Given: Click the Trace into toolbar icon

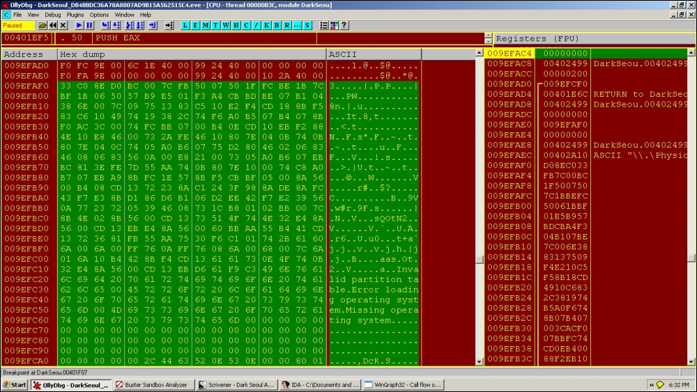Looking at the screenshot, I should 129,25.
